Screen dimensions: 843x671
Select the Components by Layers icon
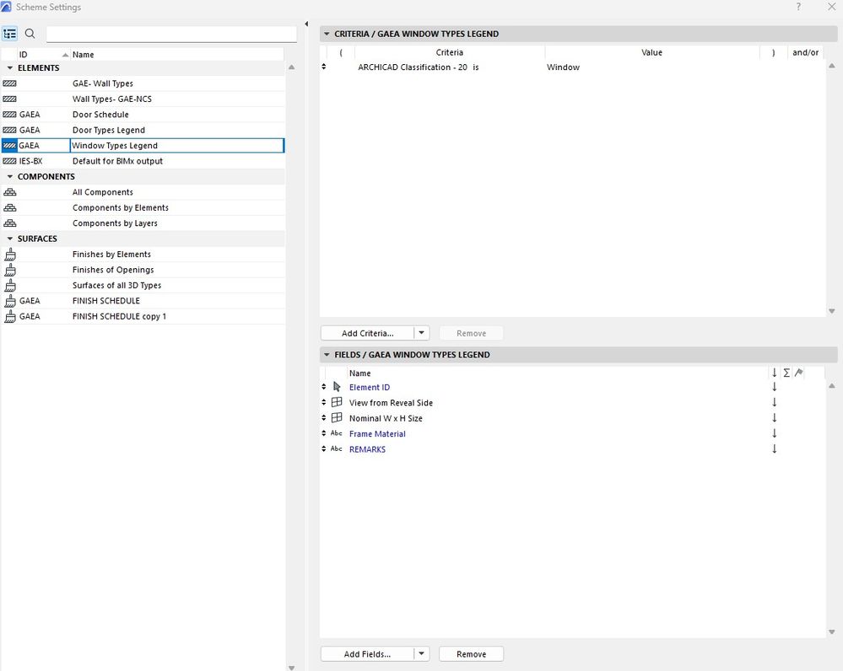click(x=9, y=223)
